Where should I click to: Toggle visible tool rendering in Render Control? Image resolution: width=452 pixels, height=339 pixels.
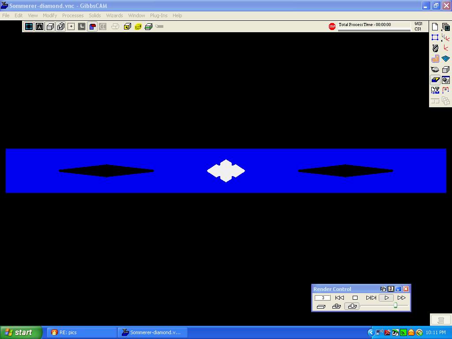pos(336,306)
